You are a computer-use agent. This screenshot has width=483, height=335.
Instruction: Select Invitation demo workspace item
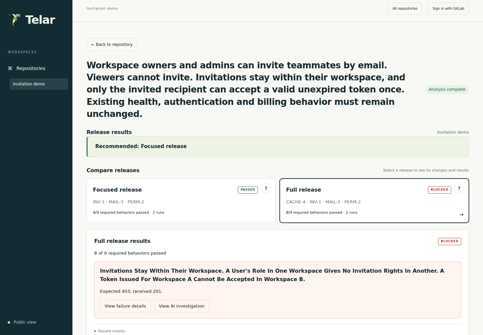click(39, 84)
